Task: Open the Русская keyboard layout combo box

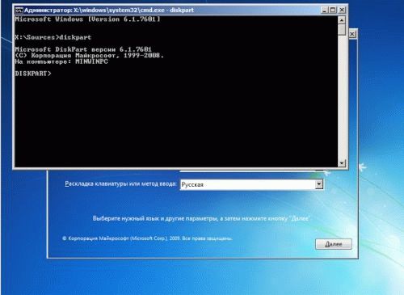Action: click(251, 184)
